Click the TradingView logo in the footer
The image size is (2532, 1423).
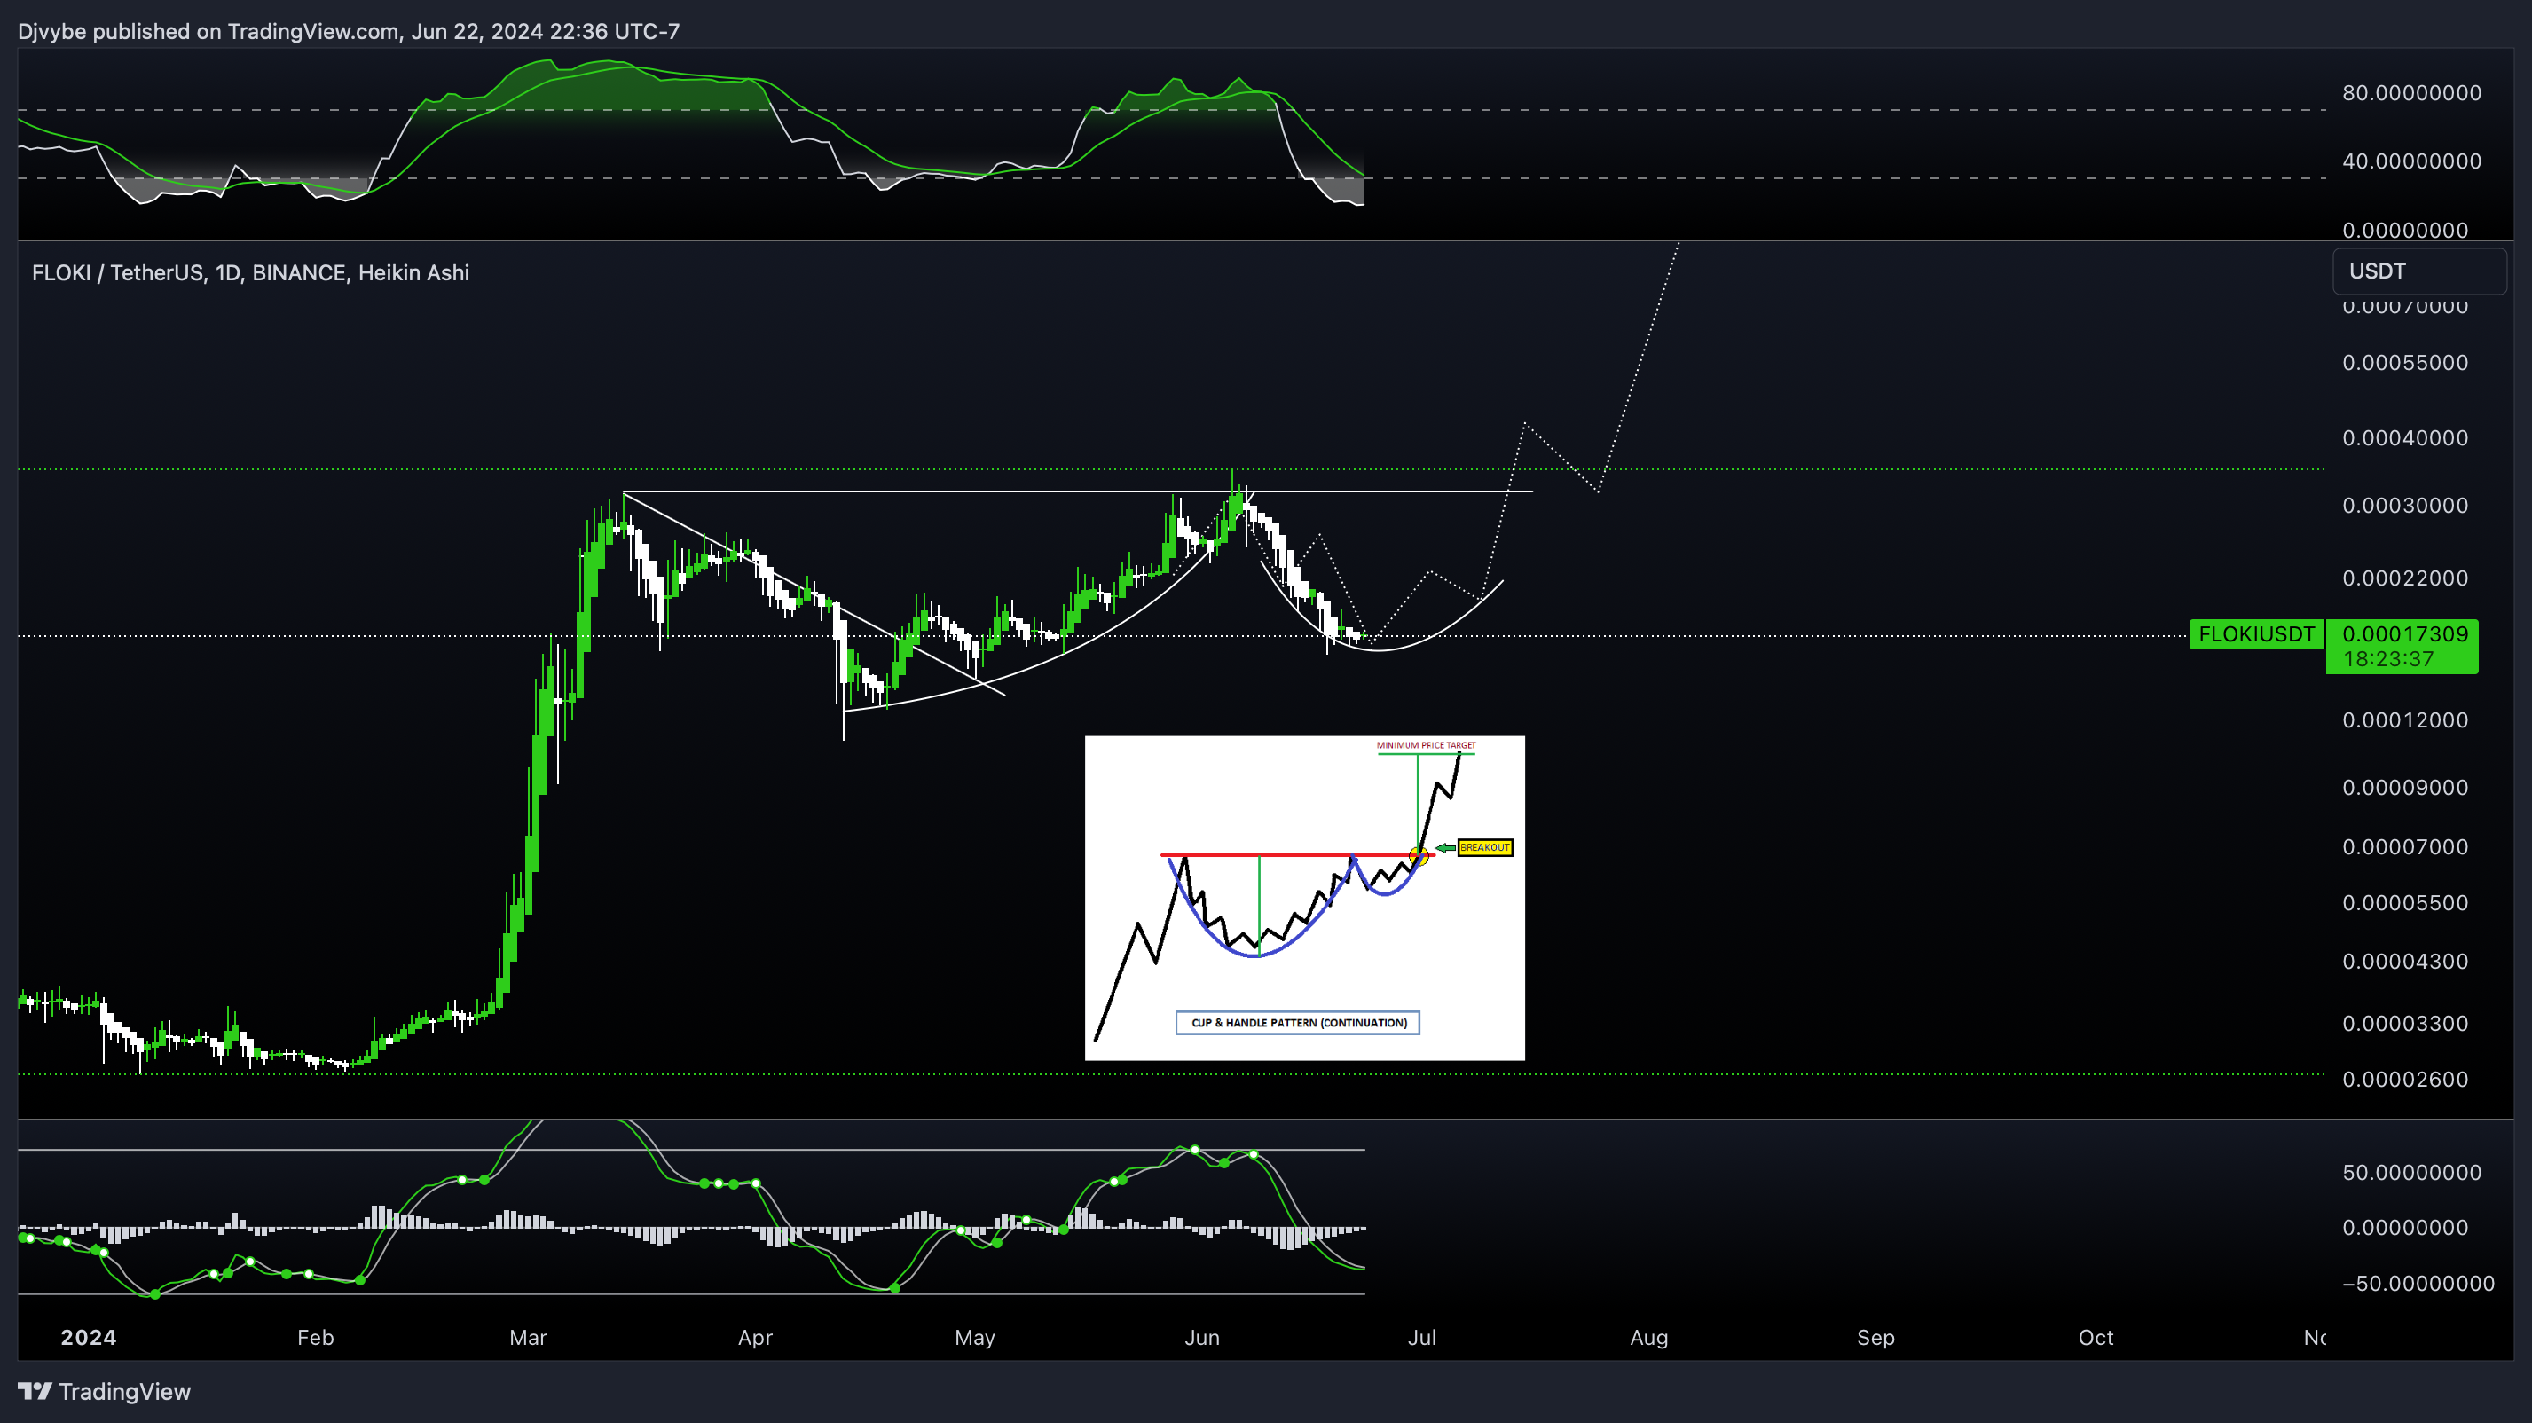coord(104,1392)
